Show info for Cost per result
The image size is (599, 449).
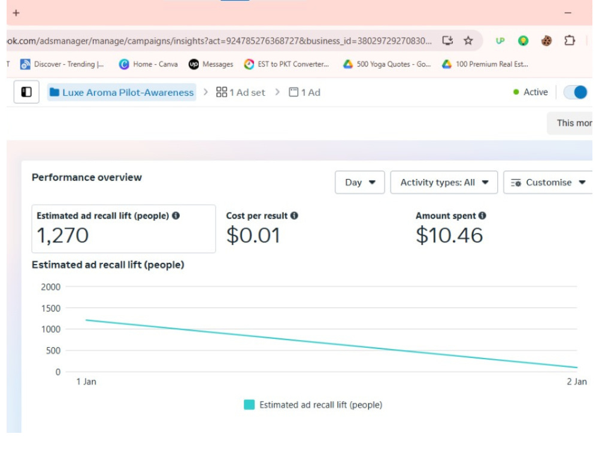click(294, 216)
